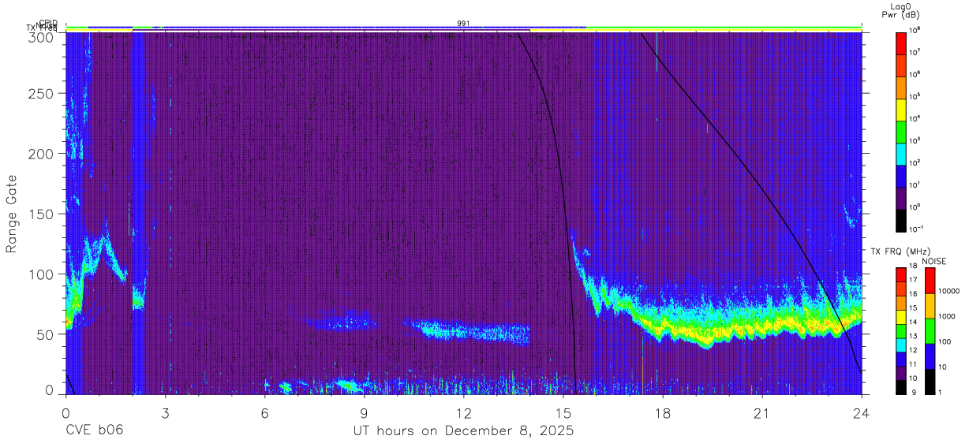
Task: Click the x-axis tick label '12'
Action: pyautogui.click(x=464, y=412)
